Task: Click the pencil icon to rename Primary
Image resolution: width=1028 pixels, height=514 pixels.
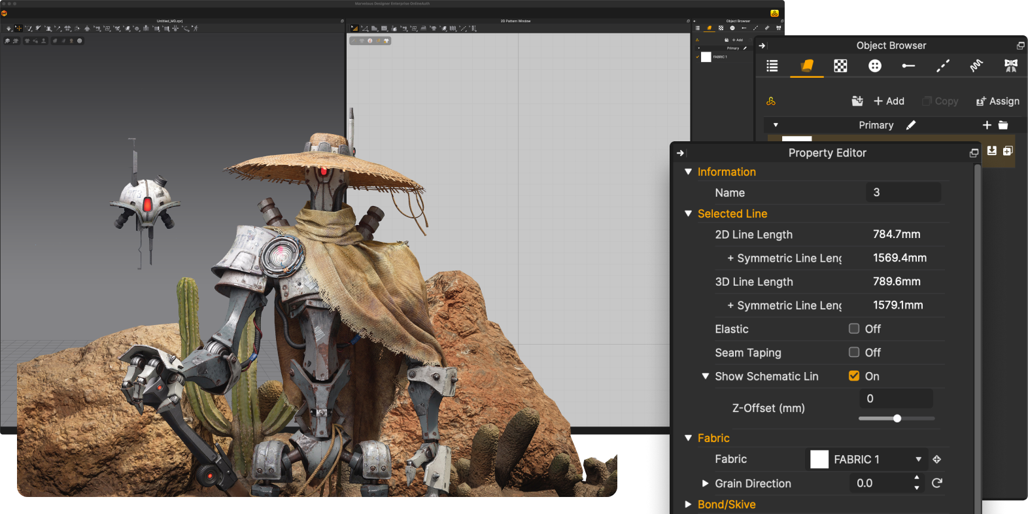Action: [911, 125]
